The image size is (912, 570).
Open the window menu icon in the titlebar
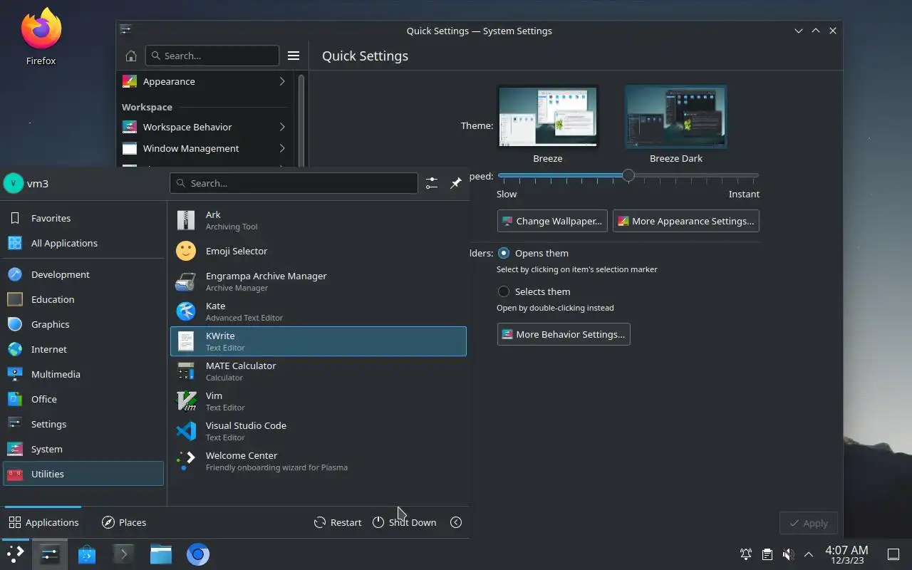coord(126,30)
